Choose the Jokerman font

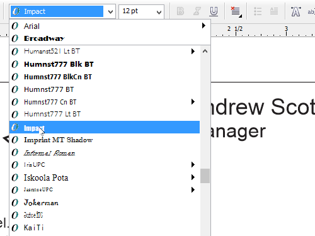pyautogui.click(x=105, y=203)
